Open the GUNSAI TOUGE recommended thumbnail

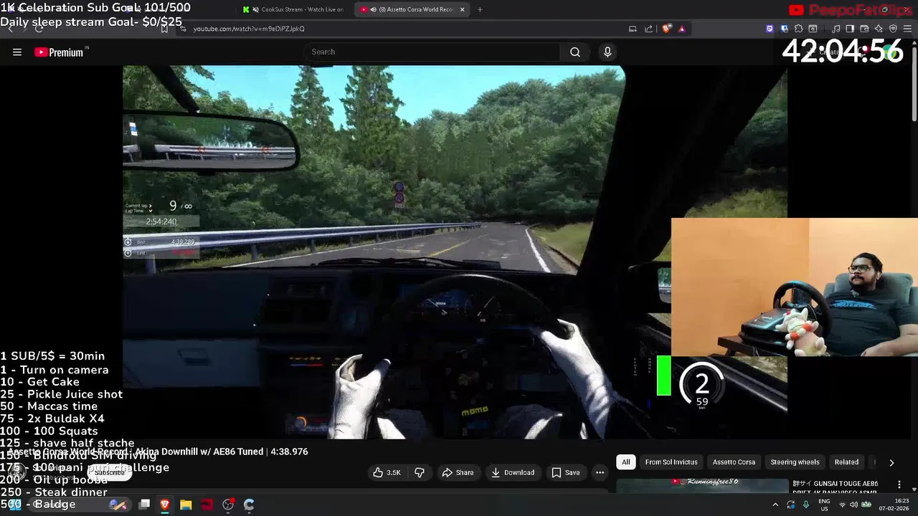tap(702, 485)
